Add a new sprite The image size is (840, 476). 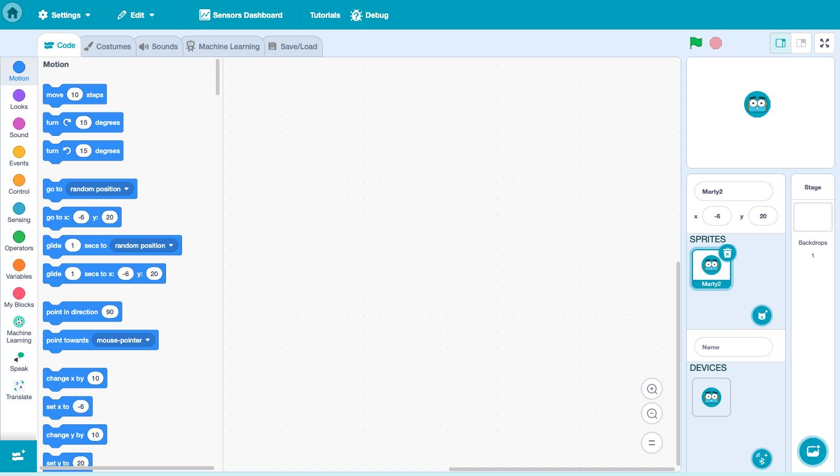click(x=762, y=315)
